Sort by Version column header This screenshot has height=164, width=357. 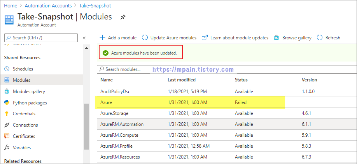pos(309,80)
